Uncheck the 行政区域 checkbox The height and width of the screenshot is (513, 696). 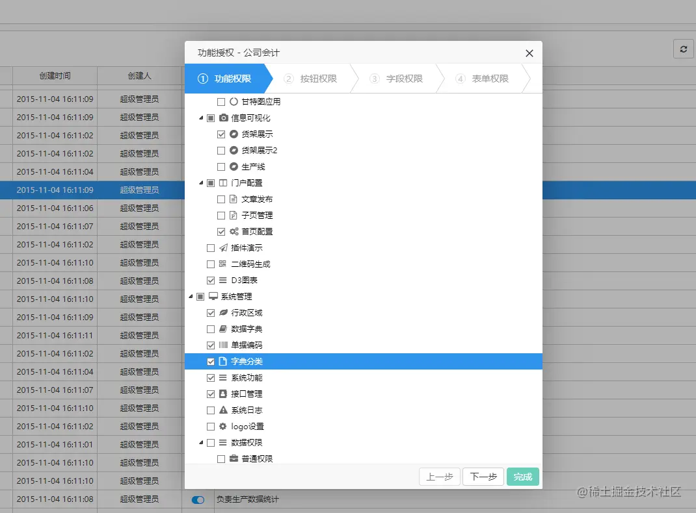(x=211, y=313)
